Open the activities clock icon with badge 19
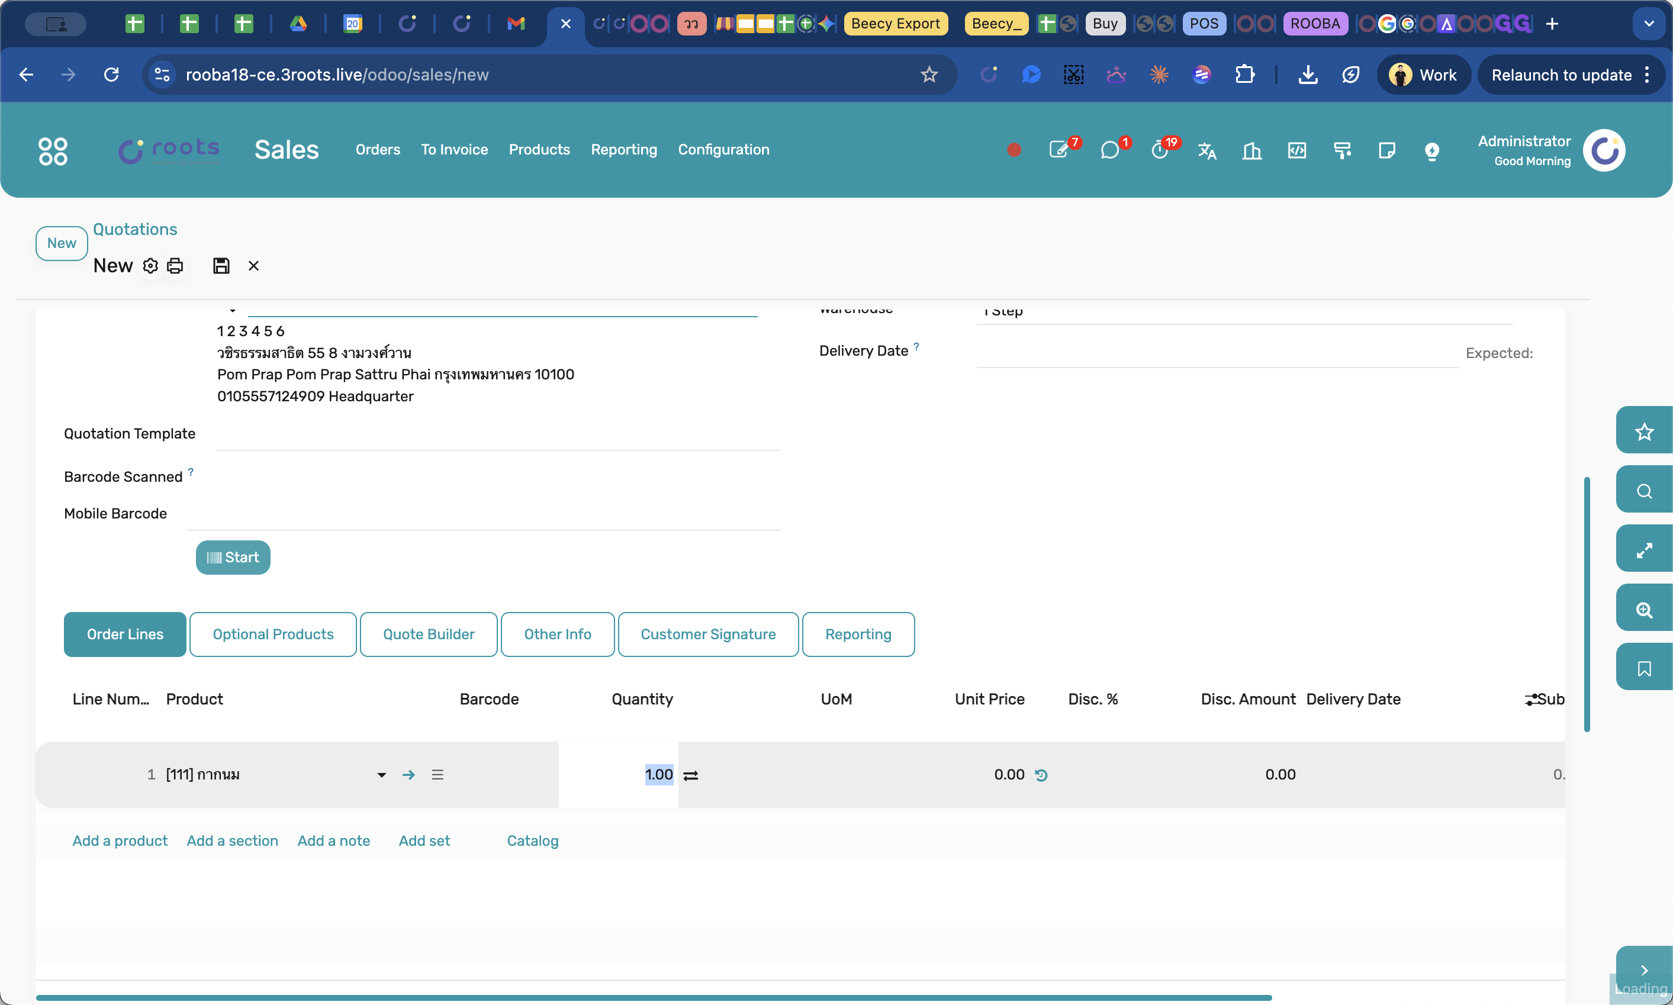The image size is (1673, 1005). tap(1160, 150)
